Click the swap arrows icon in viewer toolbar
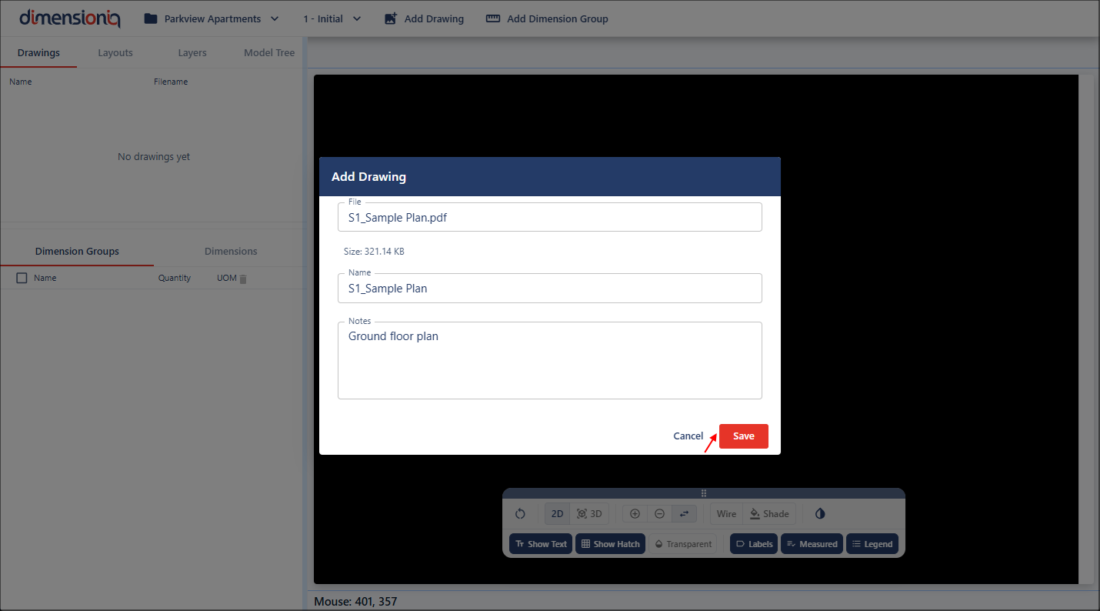Viewport: 1100px width, 611px height. click(x=684, y=514)
